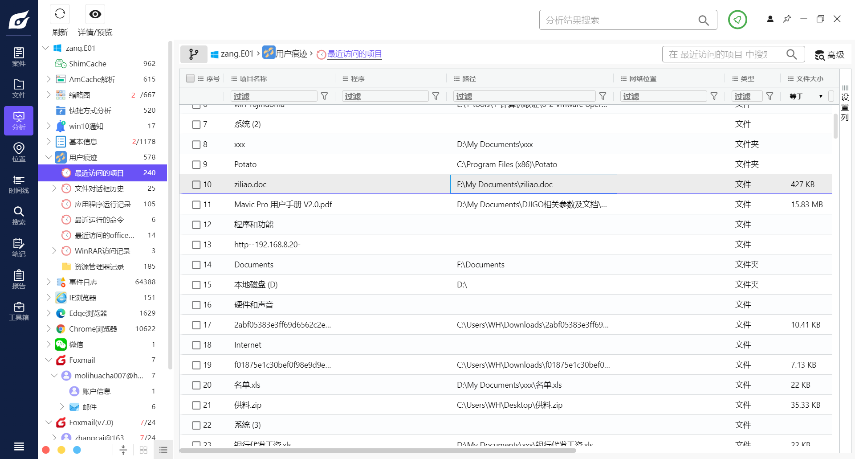Check the box for row 14 Documents
Image resolution: width=855 pixels, height=459 pixels.
(196, 265)
